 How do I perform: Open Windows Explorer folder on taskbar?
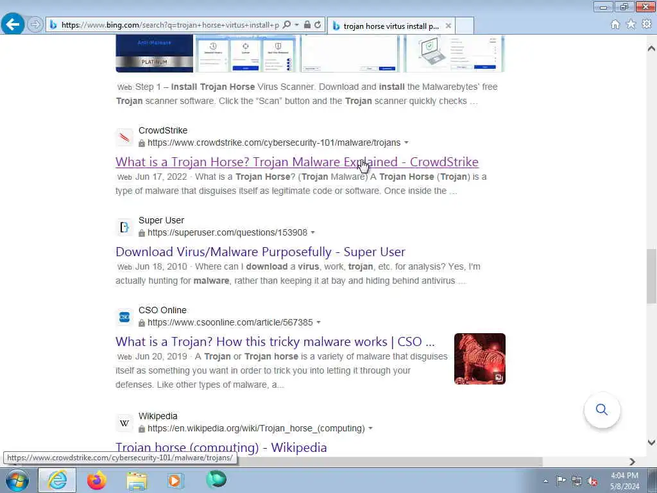pyautogui.click(x=137, y=481)
